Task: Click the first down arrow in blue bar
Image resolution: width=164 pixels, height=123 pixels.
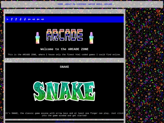Action: 21,19
